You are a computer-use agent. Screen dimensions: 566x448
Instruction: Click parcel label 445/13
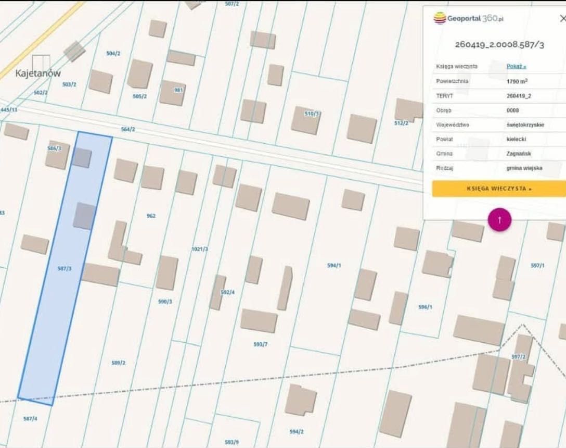click(9, 109)
